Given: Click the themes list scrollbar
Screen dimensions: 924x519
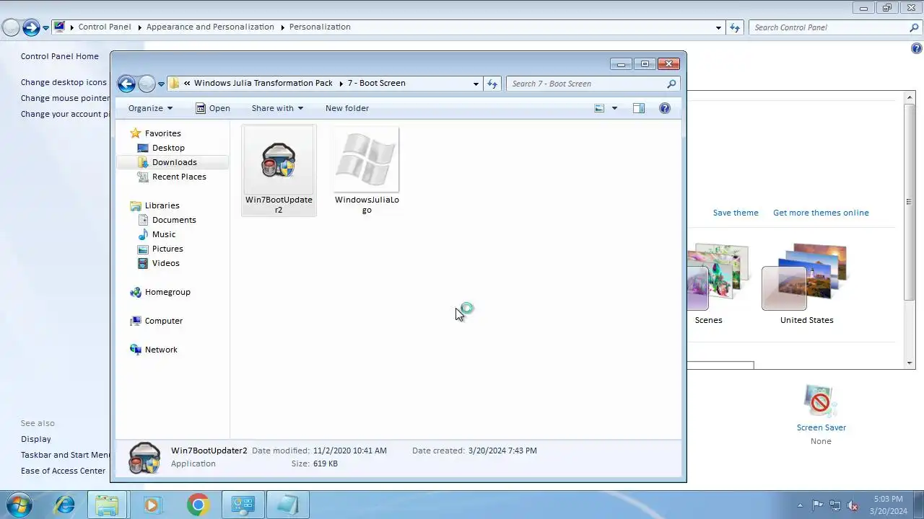Looking at the screenshot, I should [910, 203].
